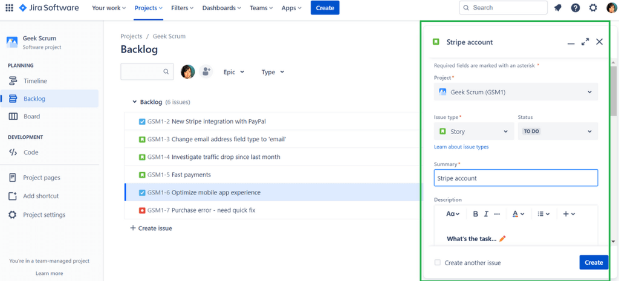This screenshot has width=619, height=281.
Task: Open the Project dropdown Geek Scrum (GSM1)
Action: 516,92
